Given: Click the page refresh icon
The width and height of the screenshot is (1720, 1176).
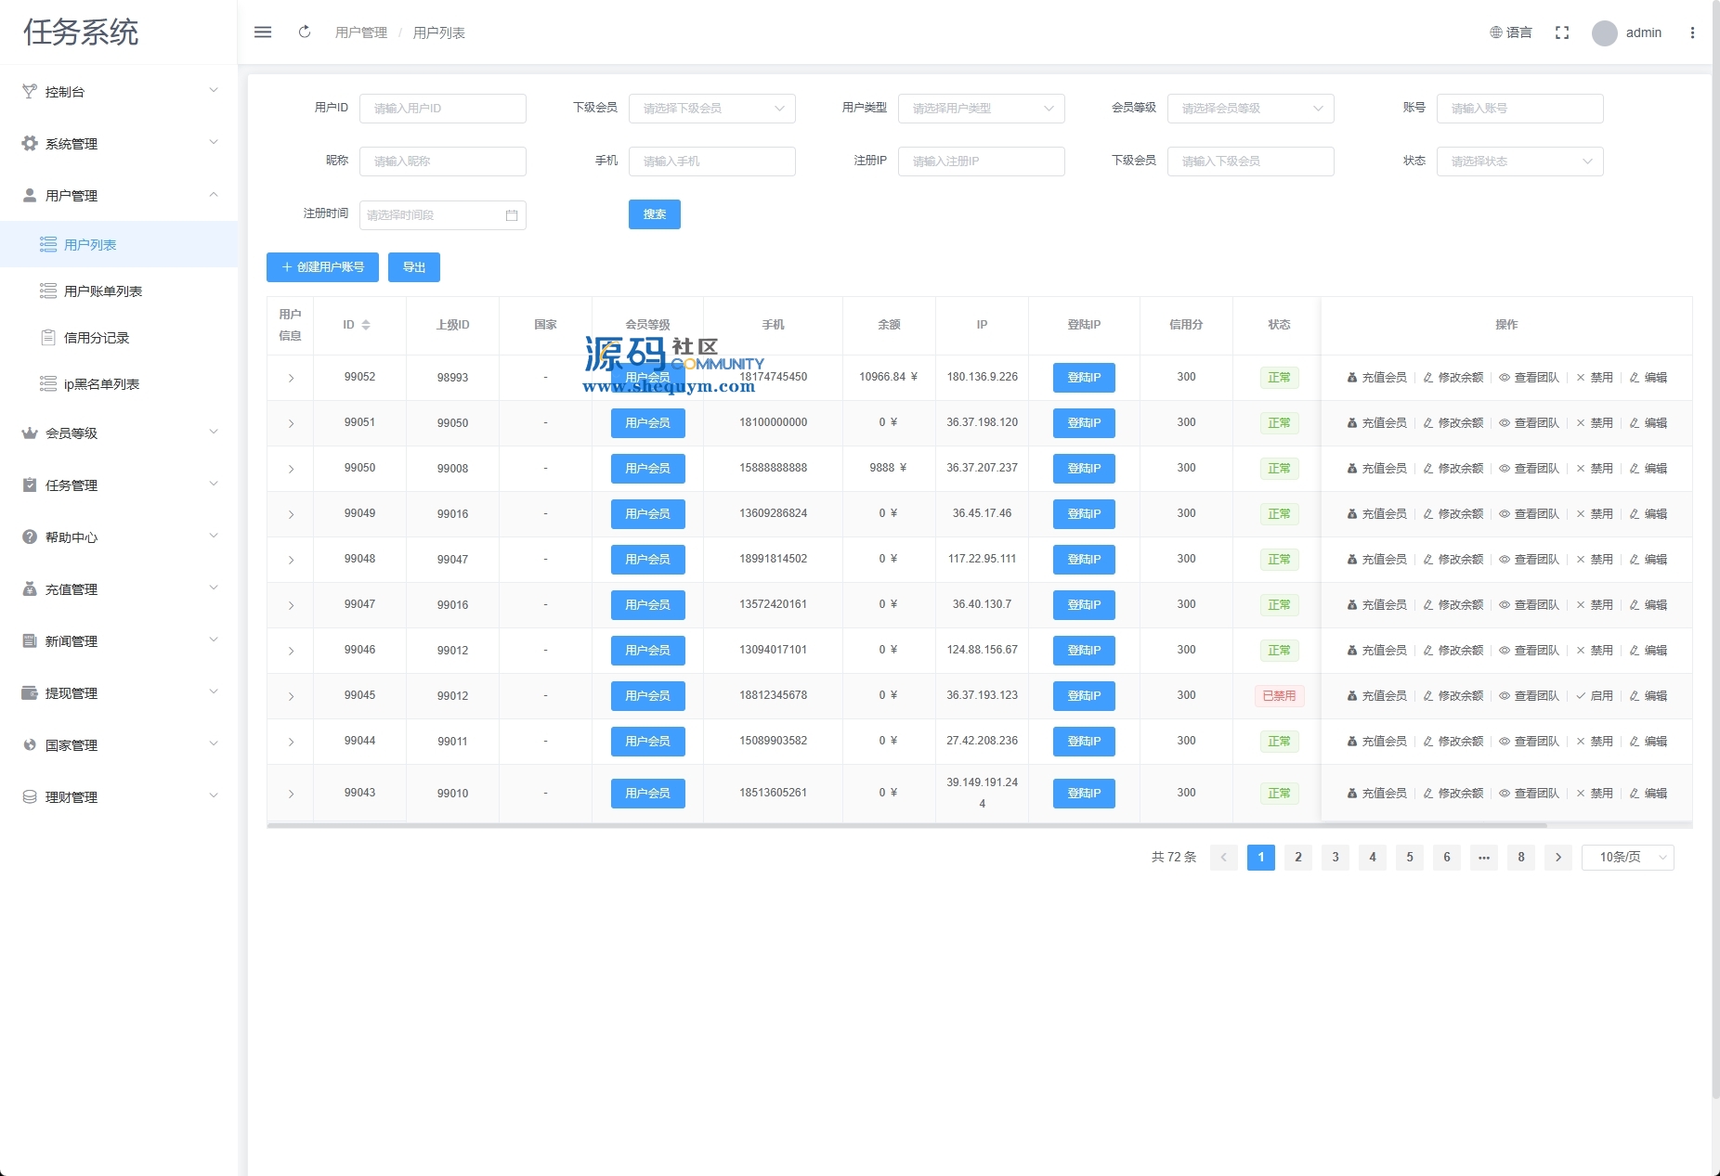Looking at the screenshot, I should coord(305,32).
